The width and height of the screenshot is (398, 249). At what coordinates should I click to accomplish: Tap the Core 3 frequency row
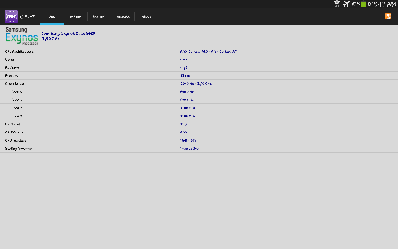point(199,116)
